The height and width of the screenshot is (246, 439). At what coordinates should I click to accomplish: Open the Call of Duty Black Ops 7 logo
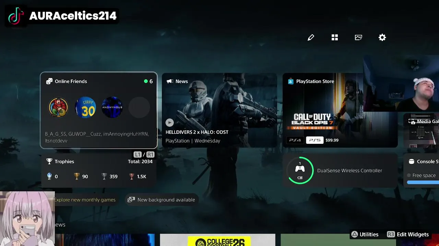[312, 121]
